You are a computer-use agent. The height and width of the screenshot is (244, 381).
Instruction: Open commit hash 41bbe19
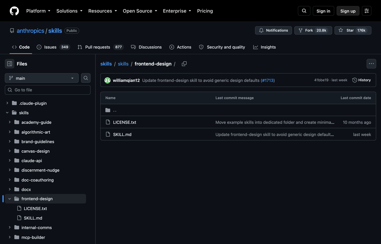click(x=321, y=80)
